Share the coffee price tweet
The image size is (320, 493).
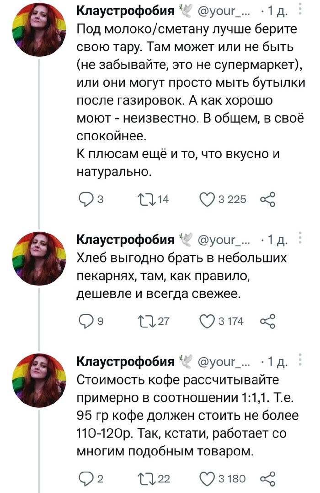pyautogui.click(x=268, y=478)
